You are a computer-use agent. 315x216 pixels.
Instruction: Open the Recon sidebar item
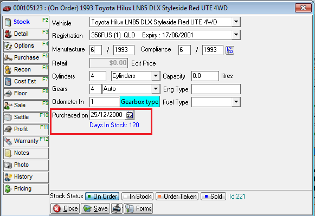point(26,70)
